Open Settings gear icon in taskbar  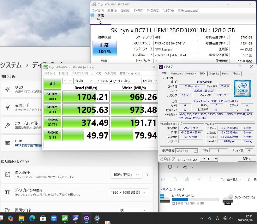(97, 218)
